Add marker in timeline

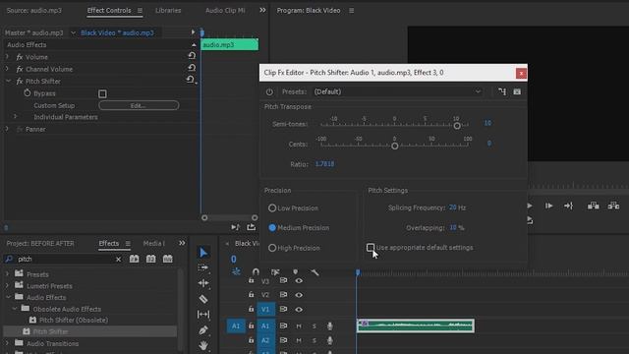(295, 272)
